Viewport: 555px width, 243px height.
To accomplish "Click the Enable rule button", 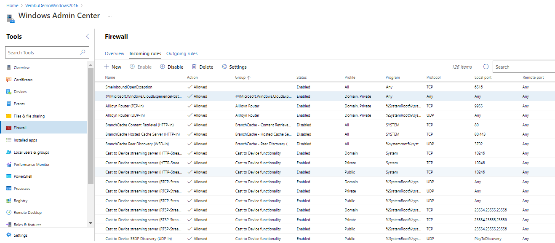I will point(141,67).
